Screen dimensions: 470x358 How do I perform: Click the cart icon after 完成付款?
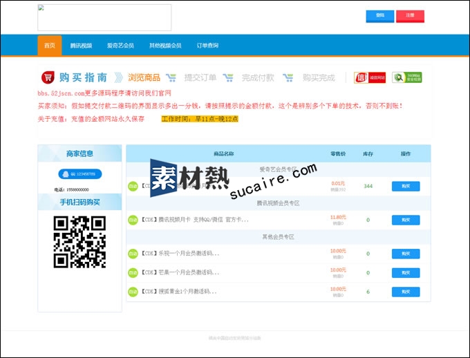click(288, 77)
